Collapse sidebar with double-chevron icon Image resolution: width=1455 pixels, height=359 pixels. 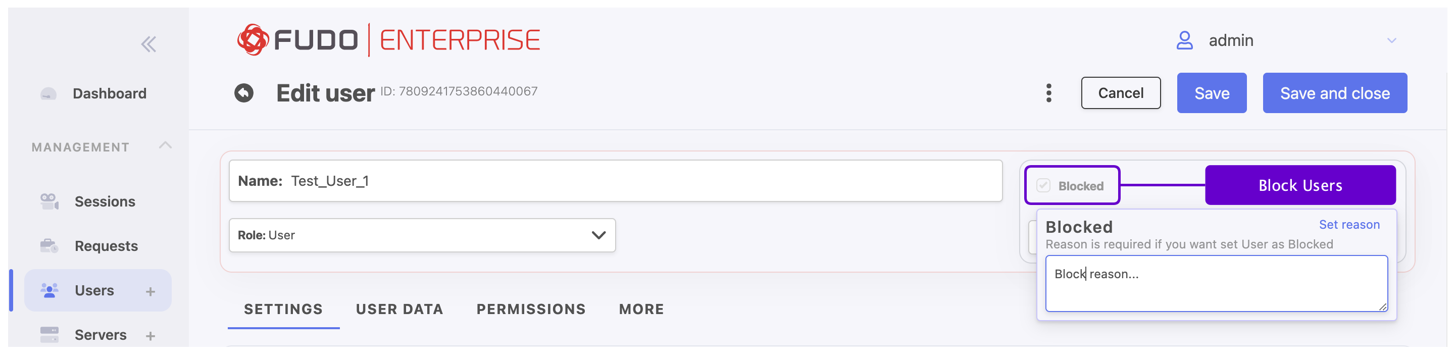148,44
